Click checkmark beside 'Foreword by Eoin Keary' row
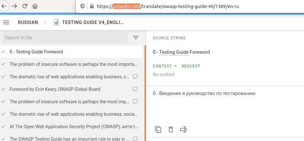This screenshot has width=304, height=141. (3, 89)
